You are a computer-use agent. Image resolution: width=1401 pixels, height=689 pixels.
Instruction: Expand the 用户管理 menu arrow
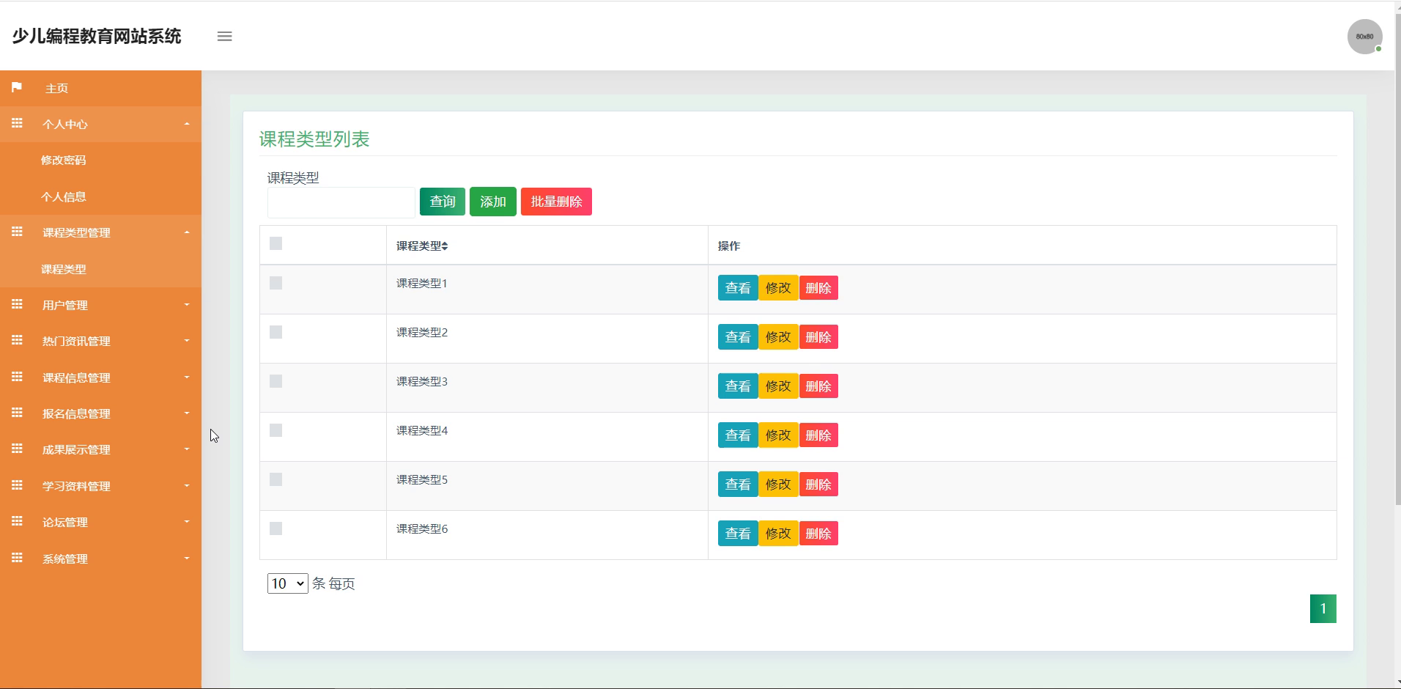(187, 305)
